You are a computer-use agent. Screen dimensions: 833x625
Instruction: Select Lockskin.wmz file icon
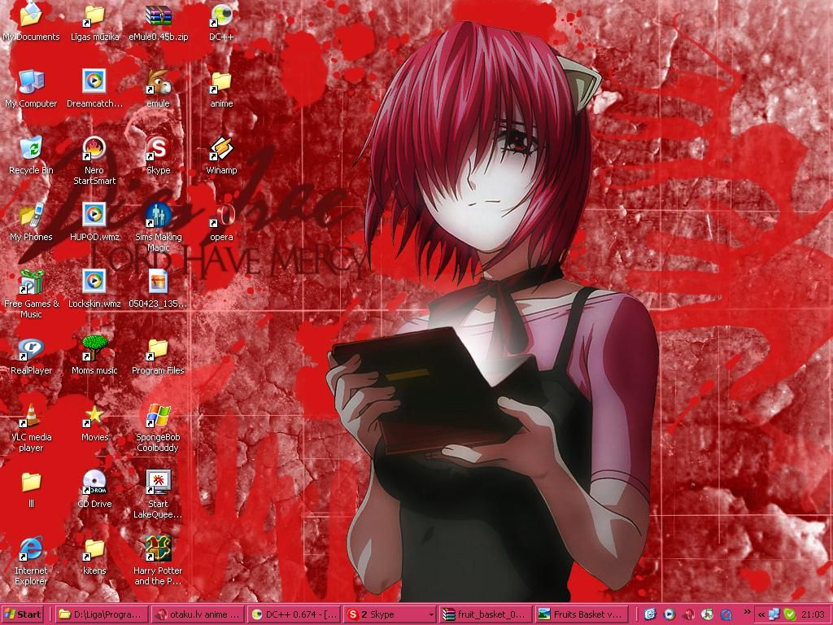(94, 289)
